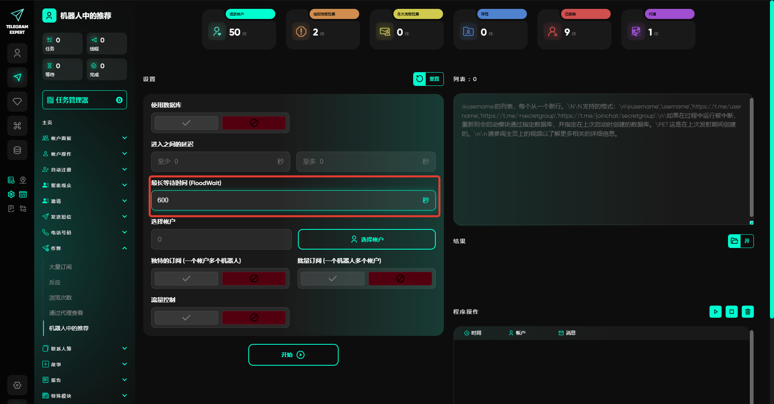Click the 开始 start button
Image resolution: width=774 pixels, height=404 pixels.
293,355
